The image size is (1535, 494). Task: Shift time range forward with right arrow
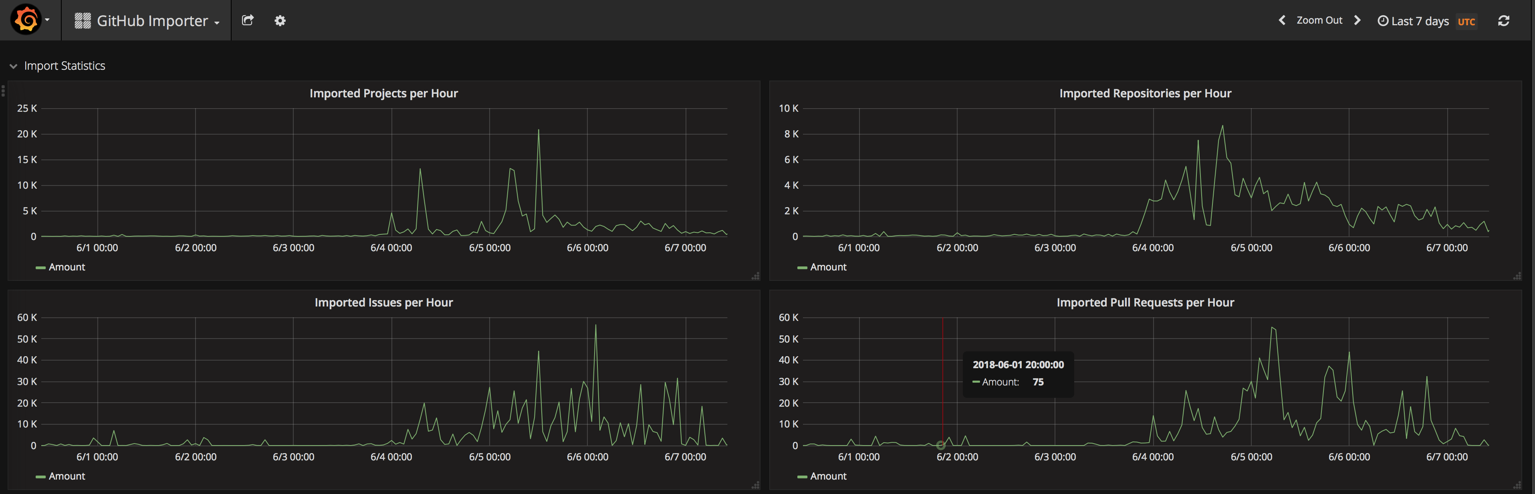coord(1357,20)
